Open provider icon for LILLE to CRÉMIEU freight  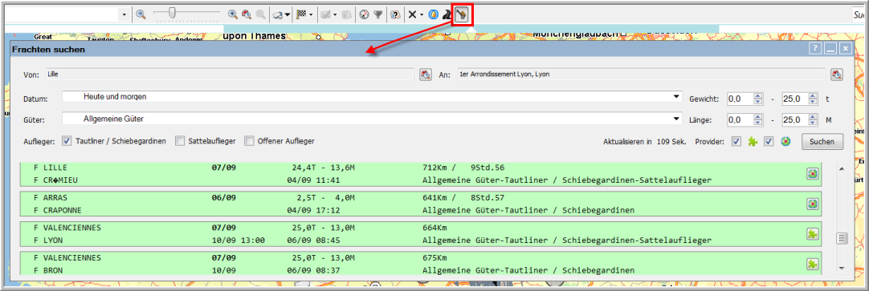[x=813, y=174]
